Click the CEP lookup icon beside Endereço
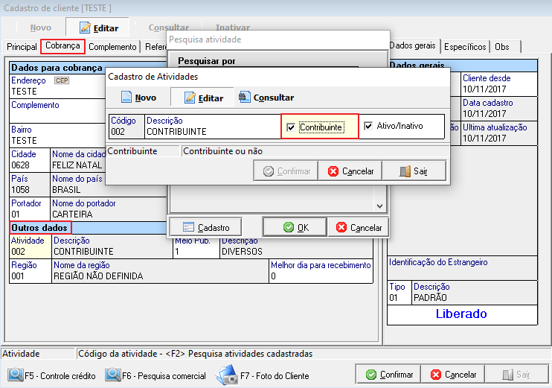 pyautogui.click(x=62, y=80)
